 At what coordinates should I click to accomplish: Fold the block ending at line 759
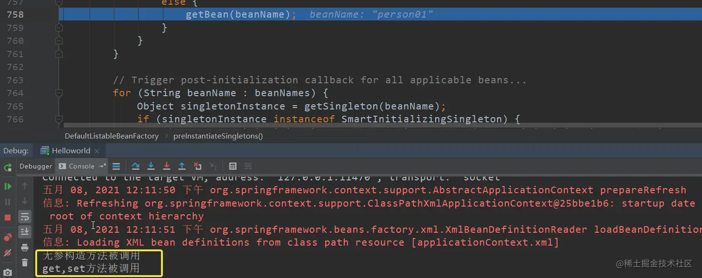[x=59, y=28]
